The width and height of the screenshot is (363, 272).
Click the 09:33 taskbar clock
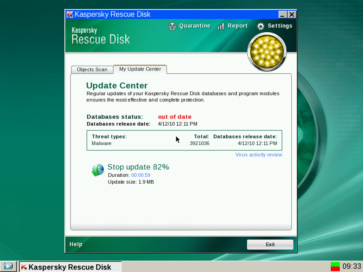click(x=352, y=266)
